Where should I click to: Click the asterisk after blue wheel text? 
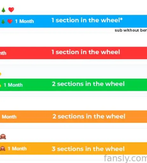pos(122,19)
